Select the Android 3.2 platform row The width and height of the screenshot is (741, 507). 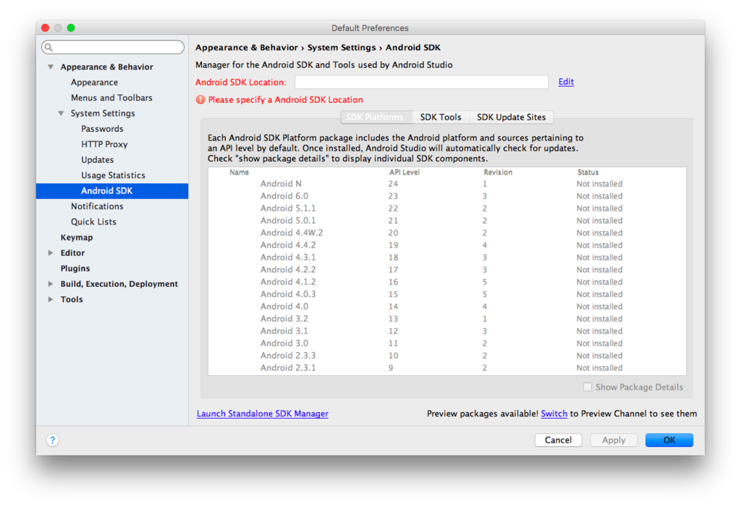(447, 319)
